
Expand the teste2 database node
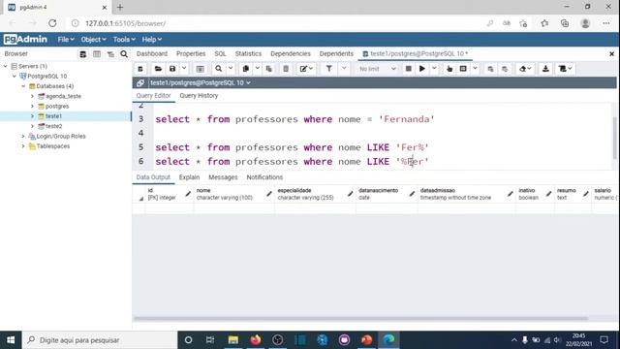click(32, 126)
